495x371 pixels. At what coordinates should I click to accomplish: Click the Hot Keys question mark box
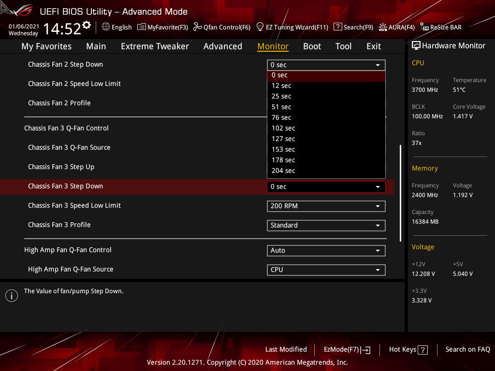click(x=422, y=350)
